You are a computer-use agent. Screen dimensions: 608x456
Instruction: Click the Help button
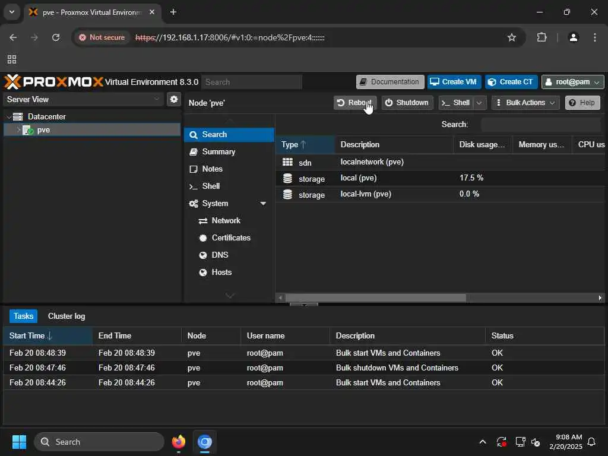tap(582, 103)
